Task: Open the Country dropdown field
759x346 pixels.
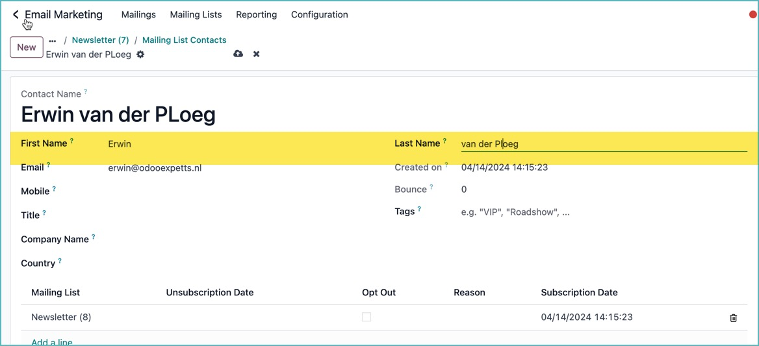Action: [227, 264]
